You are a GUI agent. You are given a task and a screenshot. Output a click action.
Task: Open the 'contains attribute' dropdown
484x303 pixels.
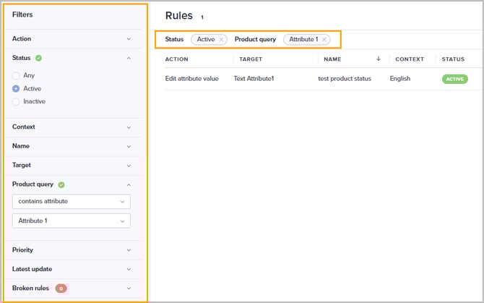(x=72, y=202)
